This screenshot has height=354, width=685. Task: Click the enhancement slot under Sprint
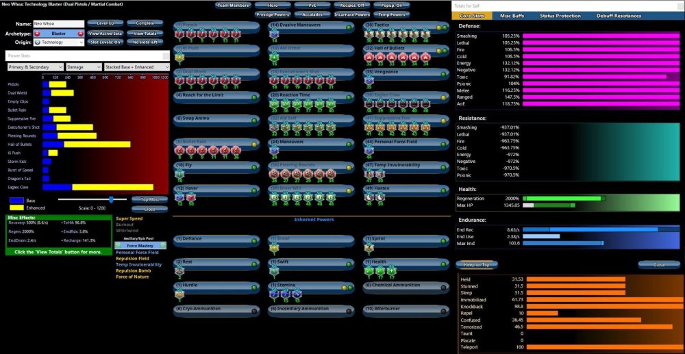(369, 248)
